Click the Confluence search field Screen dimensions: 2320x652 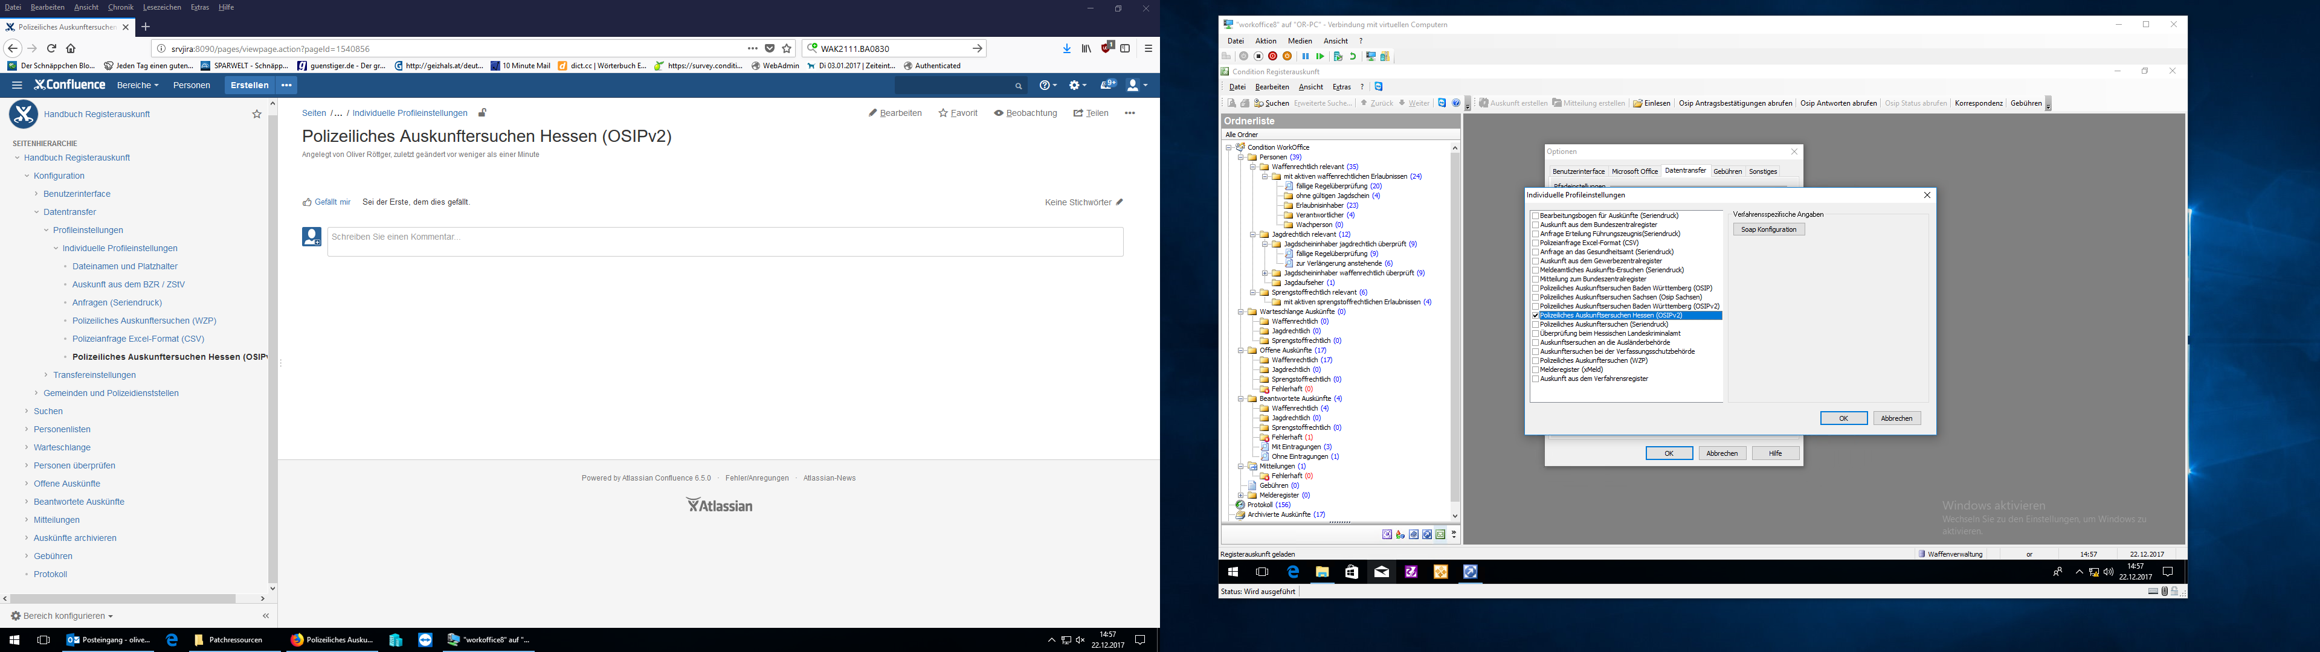pyautogui.click(x=955, y=86)
